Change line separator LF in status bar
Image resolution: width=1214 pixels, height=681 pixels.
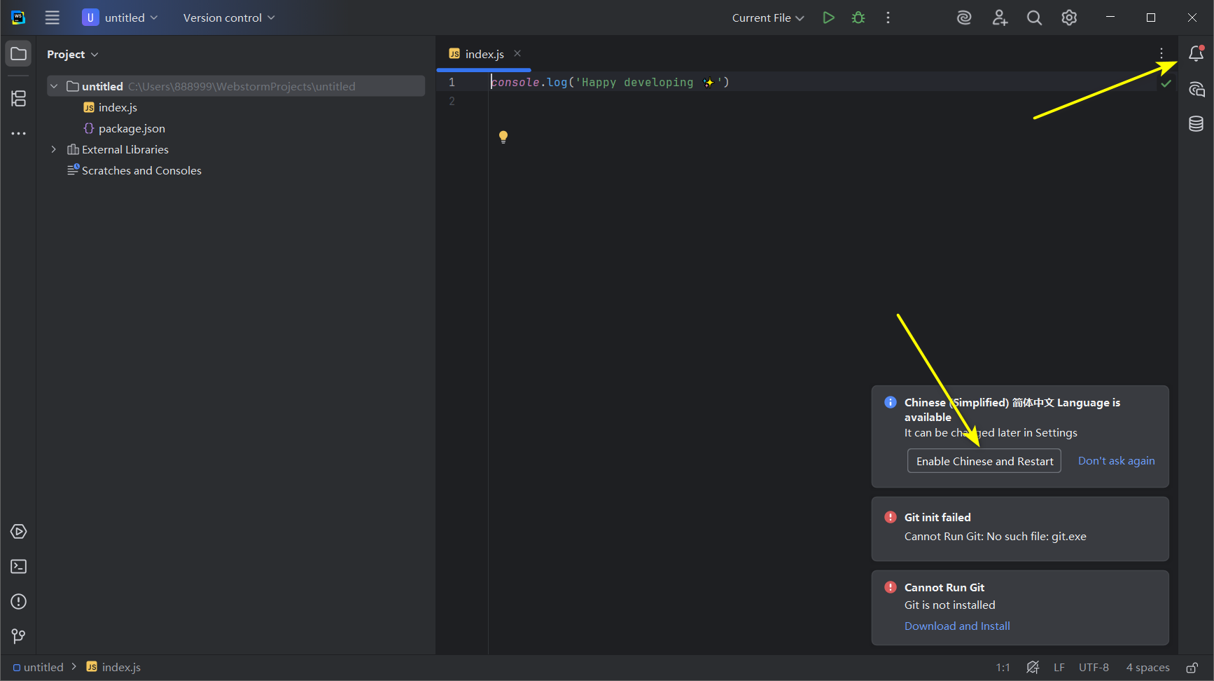(1059, 668)
